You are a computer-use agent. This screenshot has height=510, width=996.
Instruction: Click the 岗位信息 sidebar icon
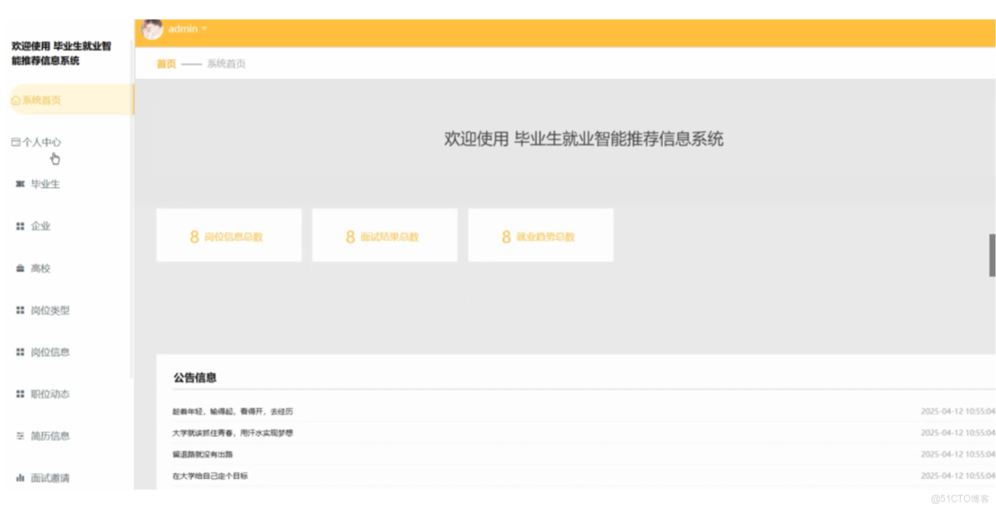(x=22, y=352)
